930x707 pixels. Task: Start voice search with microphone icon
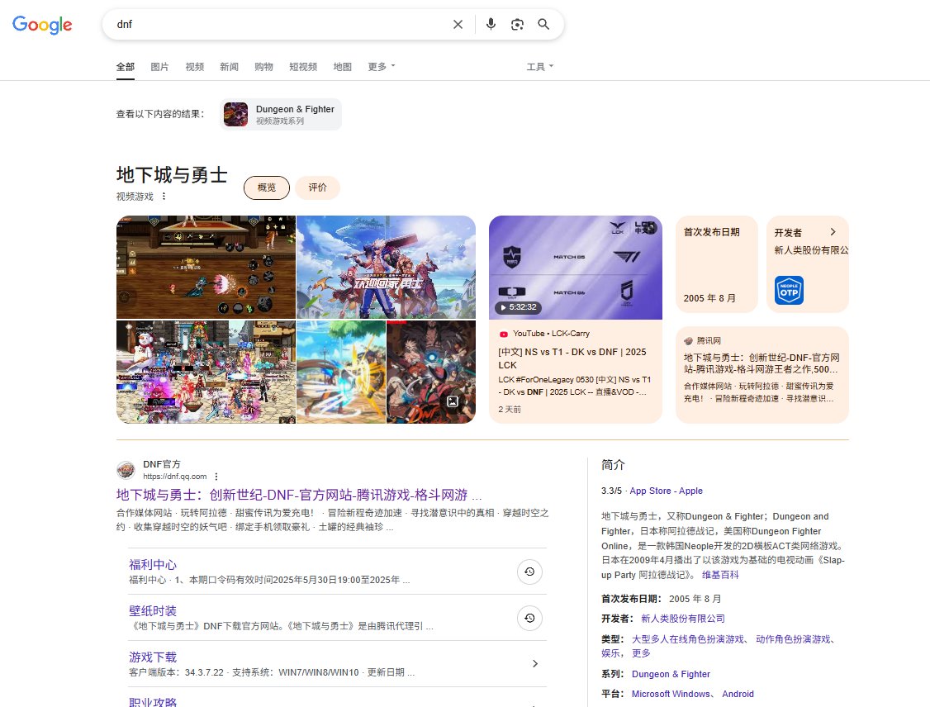click(x=491, y=24)
